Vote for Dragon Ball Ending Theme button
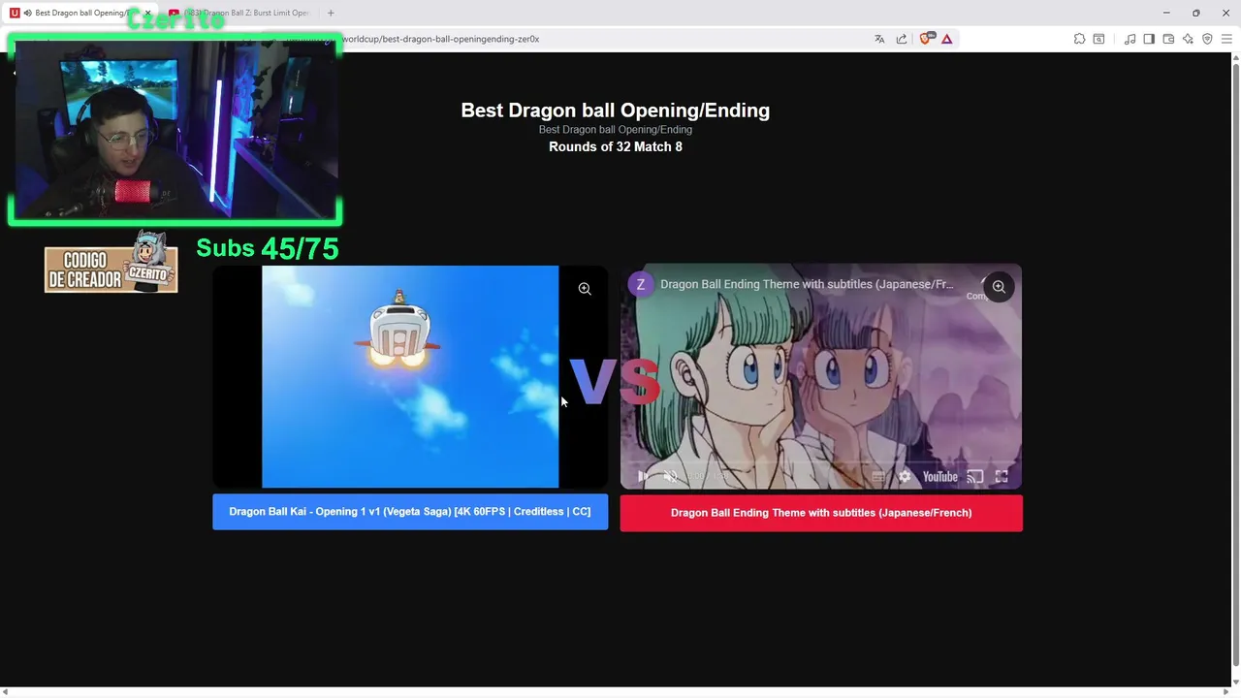1241x698 pixels. 821,513
